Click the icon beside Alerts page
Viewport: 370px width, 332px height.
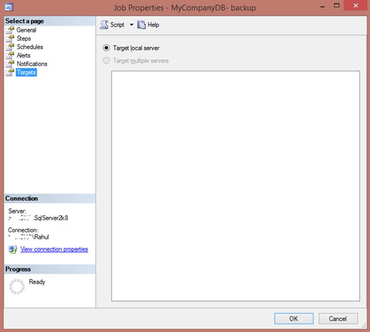click(x=10, y=55)
